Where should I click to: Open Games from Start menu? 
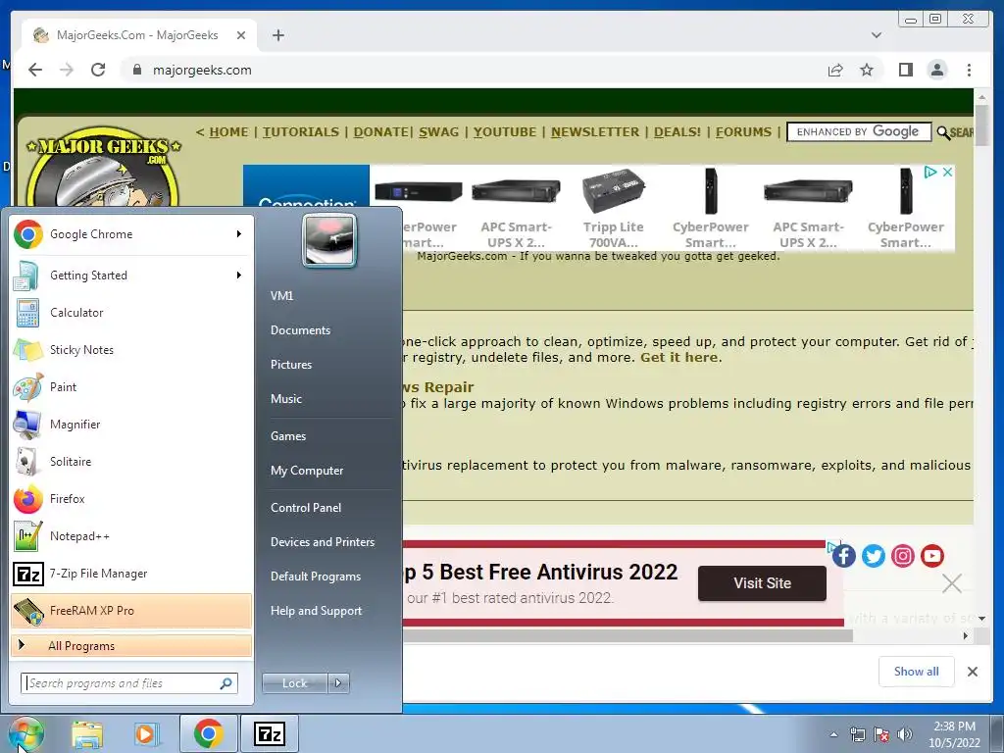tap(288, 436)
